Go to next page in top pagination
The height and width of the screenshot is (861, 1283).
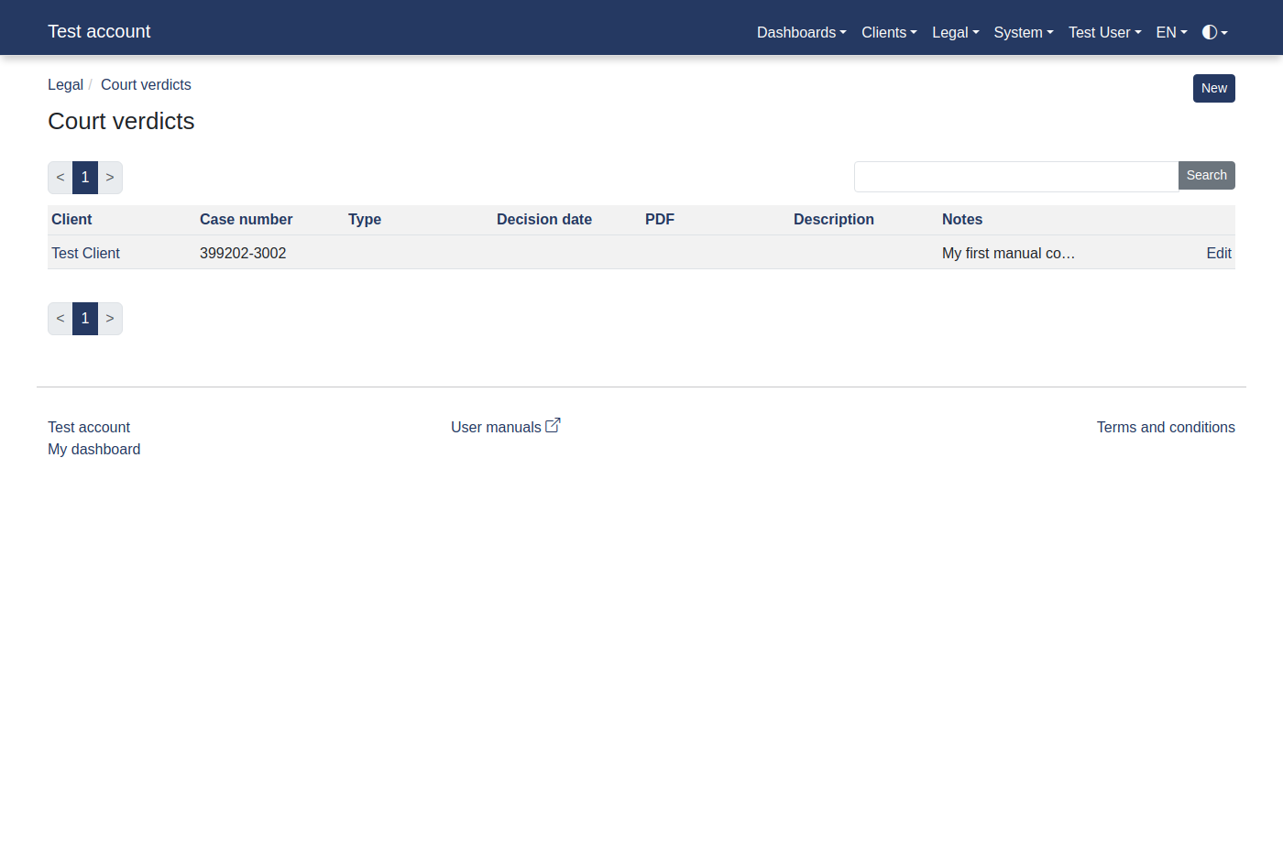[110, 178]
